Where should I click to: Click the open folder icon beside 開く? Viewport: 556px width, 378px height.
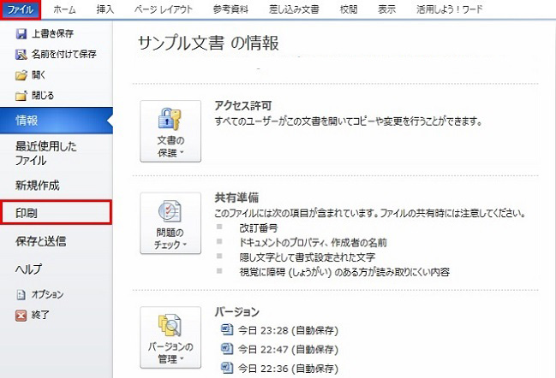pos(21,75)
